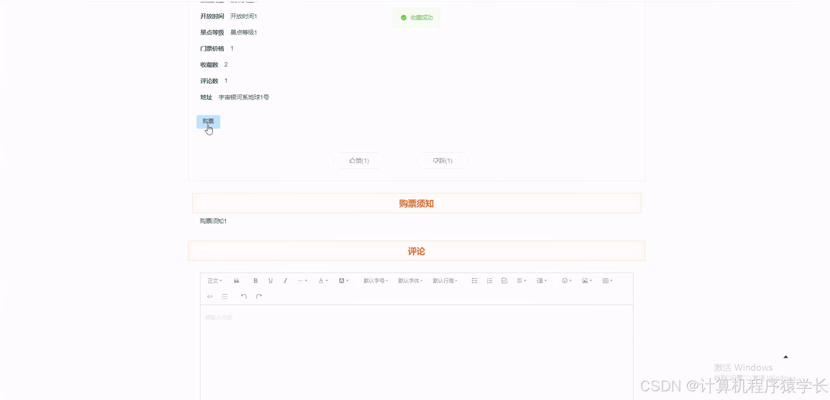Click the 赞(1) like button

coord(359,161)
